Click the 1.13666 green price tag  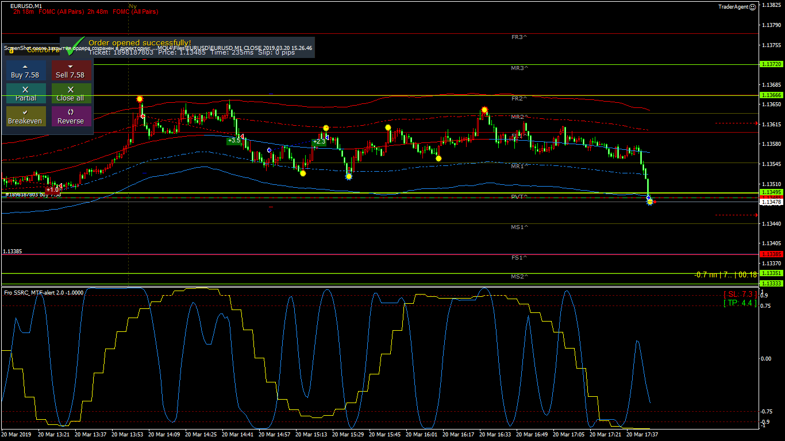pos(771,95)
